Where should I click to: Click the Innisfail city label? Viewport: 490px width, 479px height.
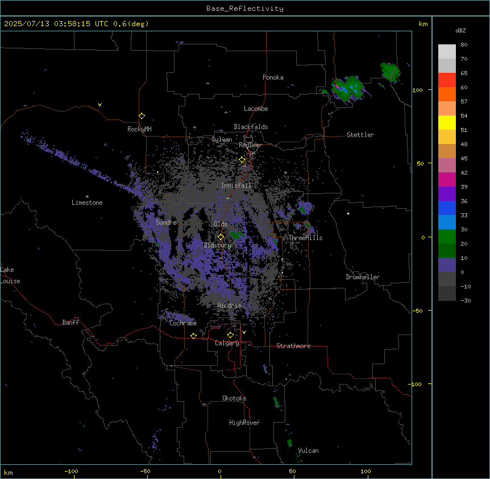pyautogui.click(x=236, y=185)
